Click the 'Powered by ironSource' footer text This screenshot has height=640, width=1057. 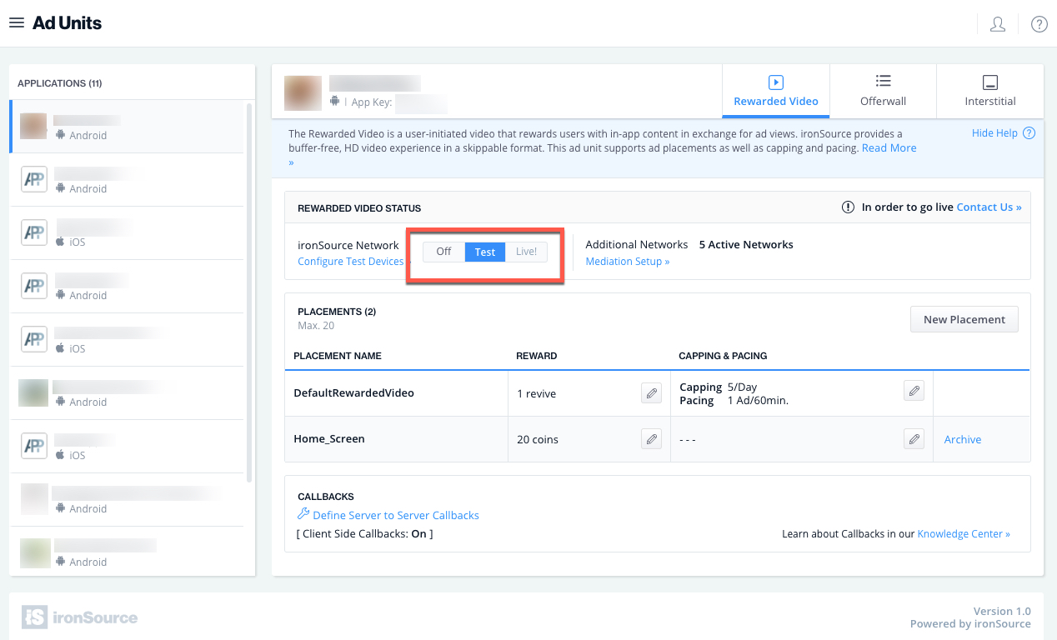(970, 624)
